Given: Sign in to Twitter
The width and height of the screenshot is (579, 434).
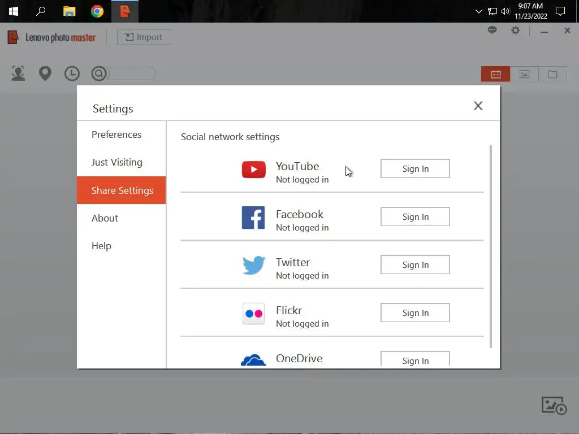Looking at the screenshot, I should pyautogui.click(x=415, y=264).
